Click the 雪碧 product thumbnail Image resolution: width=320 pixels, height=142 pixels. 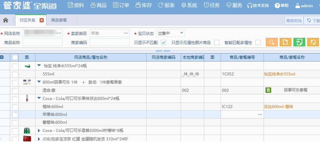pyautogui.click(x=27, y=131)
